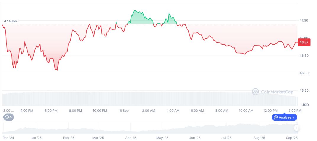Click the Analyze button
Screen dimensions: 317x141
click(284, 117)
